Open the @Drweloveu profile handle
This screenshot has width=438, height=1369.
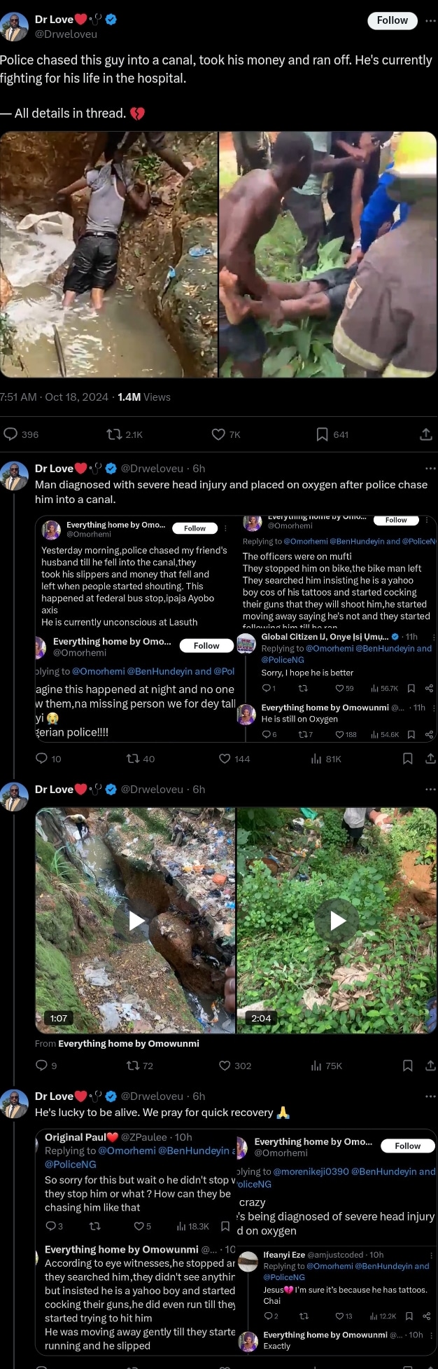(66, 34)
